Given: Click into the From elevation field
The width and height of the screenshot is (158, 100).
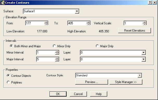Looking at the screenshot, I should 35,23.
